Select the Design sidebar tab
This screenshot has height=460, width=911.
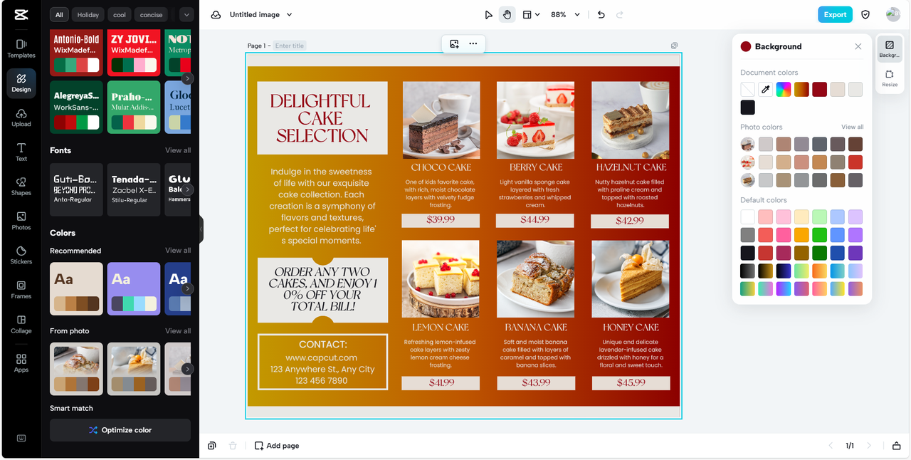21,83
